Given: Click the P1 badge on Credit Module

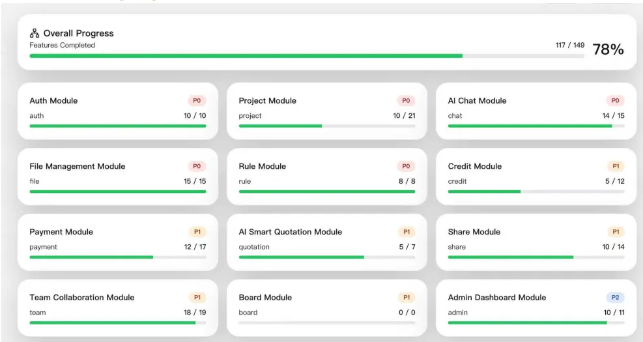Looking at the screenshot, I should [x=615, y=167].
